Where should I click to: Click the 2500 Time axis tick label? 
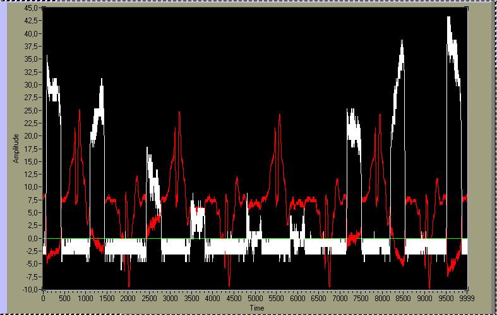tap(149, 298)
